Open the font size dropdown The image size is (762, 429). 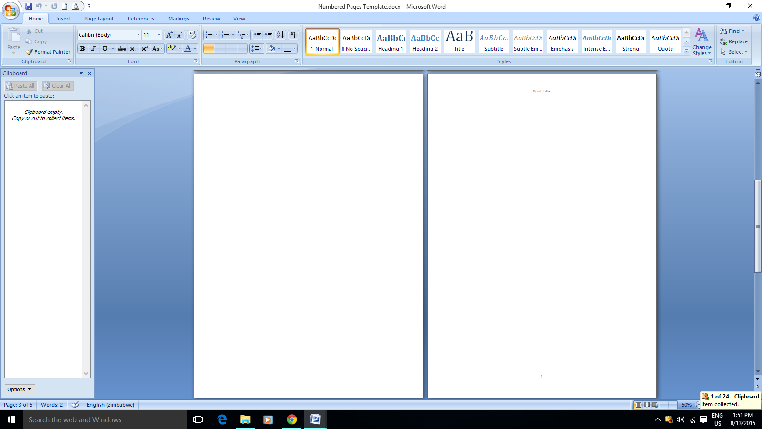159,35
